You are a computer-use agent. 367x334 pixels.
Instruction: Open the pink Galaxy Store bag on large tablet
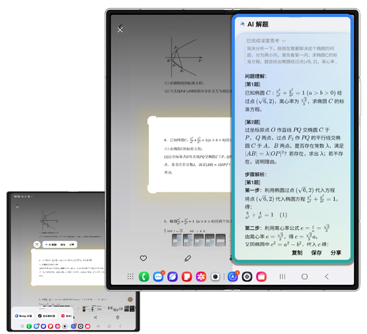point(261,276)
